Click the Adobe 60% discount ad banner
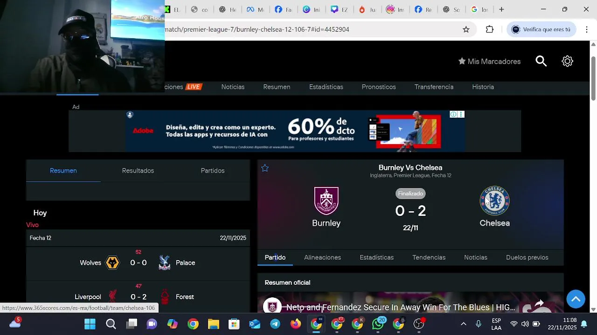This screenshot has height=335, width=597. point(295,131)
